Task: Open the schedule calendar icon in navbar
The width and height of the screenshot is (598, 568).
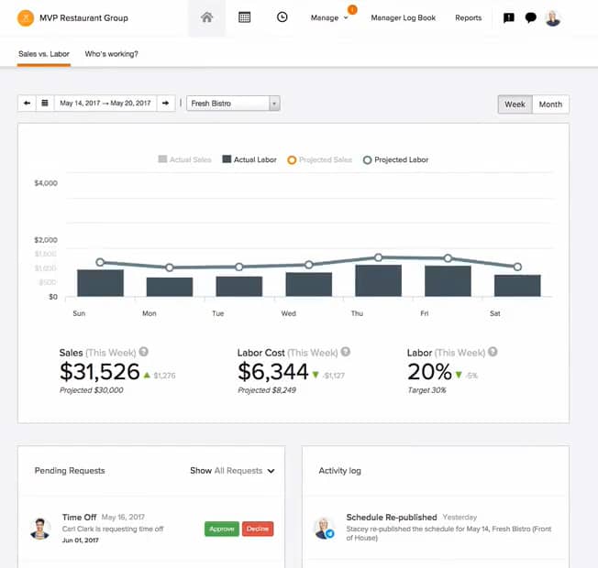Action: [244, 17]
